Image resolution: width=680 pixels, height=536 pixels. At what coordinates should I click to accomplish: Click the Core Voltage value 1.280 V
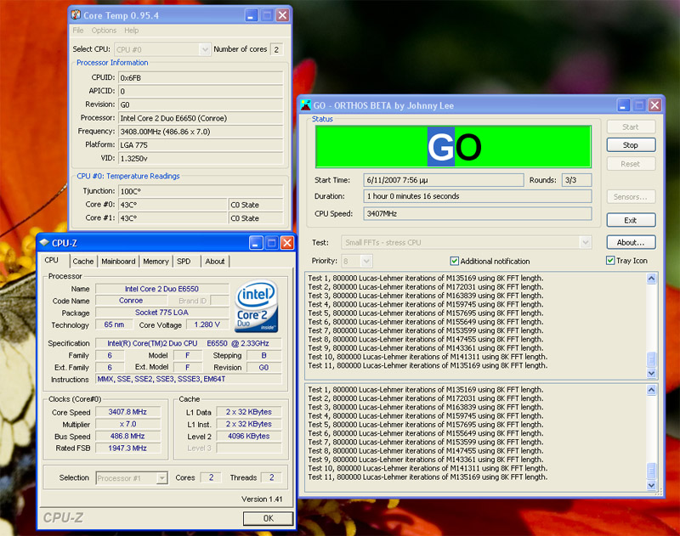(x=207, y=324)
